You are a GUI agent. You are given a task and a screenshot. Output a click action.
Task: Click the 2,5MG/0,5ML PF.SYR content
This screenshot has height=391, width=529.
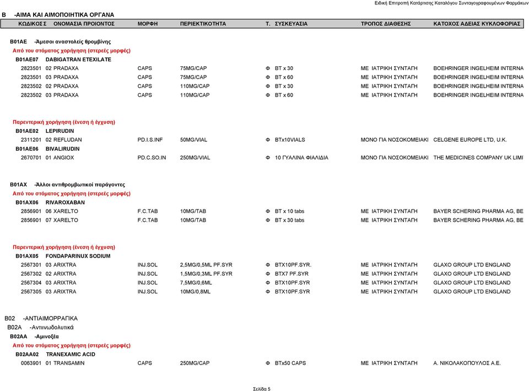[x=206, y=265]
